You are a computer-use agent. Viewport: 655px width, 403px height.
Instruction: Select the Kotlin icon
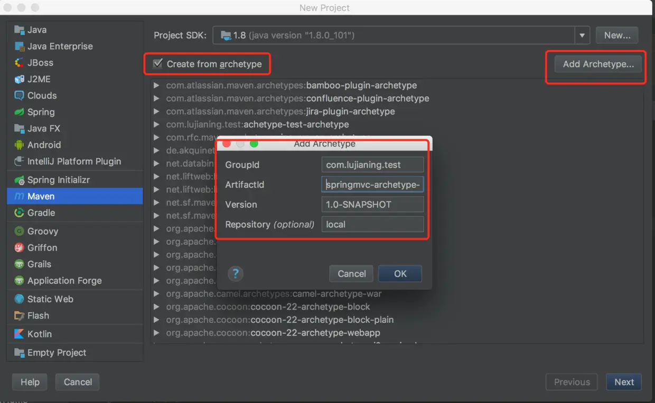20,334
